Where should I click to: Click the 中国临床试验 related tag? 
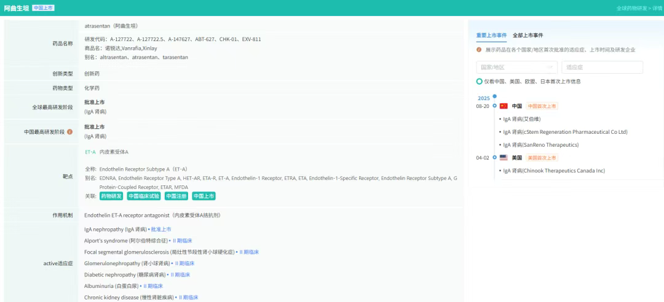coord(144,196)
